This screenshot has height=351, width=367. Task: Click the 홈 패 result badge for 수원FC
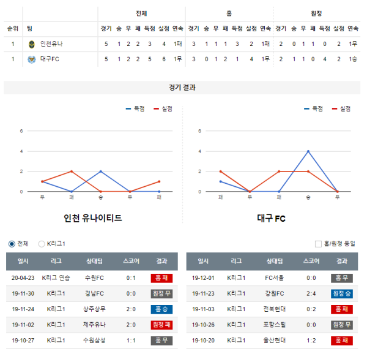point(161,278)
